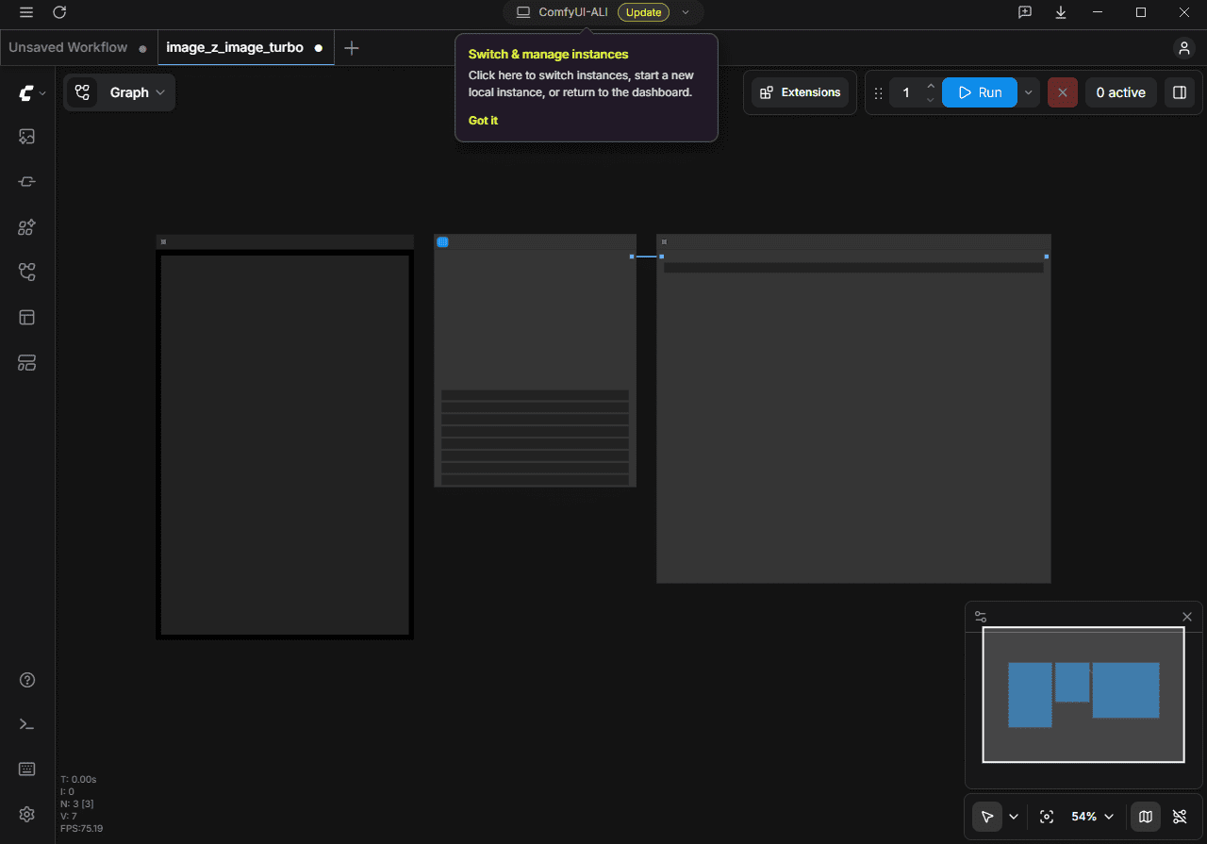Decrease batch count with down arrow
Image resolution: width=1207 pixels, height=844 pixels.
click(931, 99)
